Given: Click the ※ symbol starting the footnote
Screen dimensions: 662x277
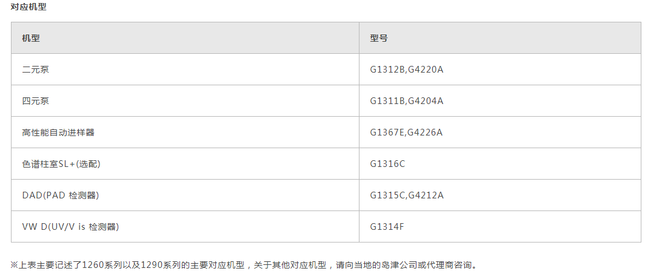Looking at the screenshot, I should coord(15,266).
